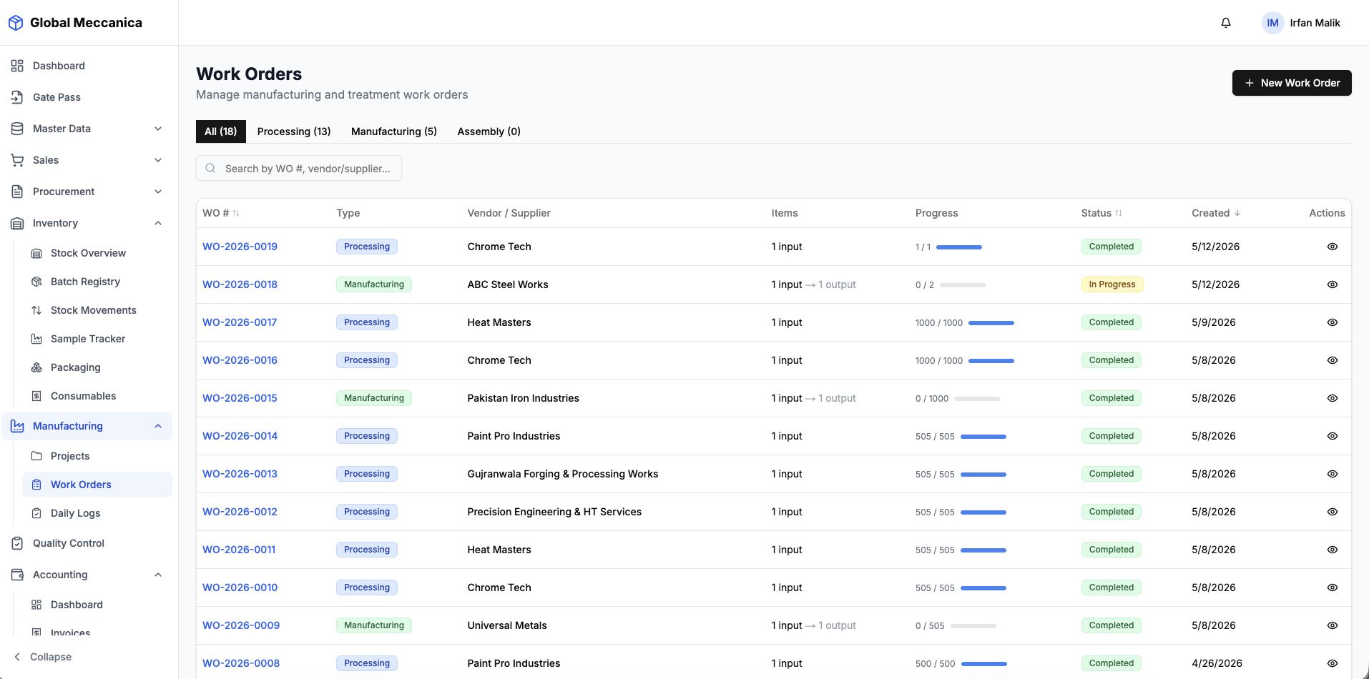
Task: Switch to Processing (13) tab
Action: [x=294, y=132]
